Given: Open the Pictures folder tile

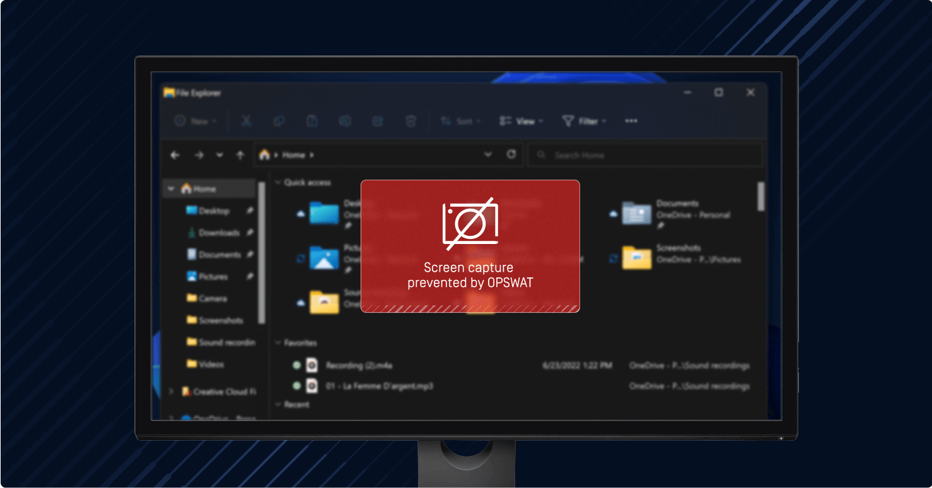Looking at the screenshot, I should (325, 257).
